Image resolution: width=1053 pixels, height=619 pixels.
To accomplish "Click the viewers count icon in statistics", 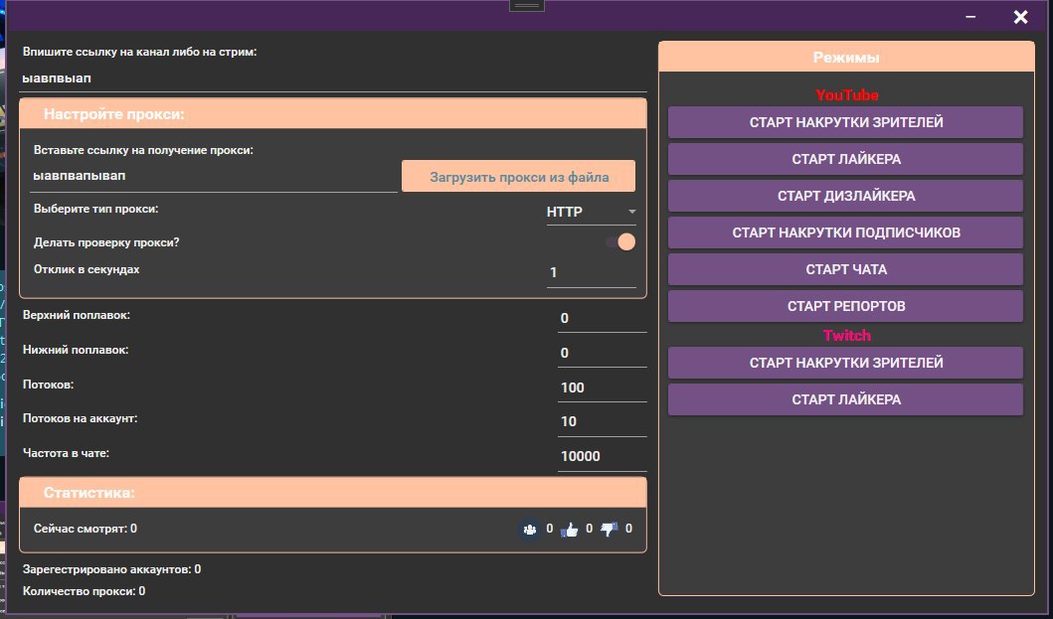I will point(529,530).
